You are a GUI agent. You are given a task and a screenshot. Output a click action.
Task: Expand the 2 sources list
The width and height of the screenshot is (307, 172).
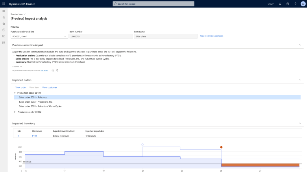pos(17,67)
